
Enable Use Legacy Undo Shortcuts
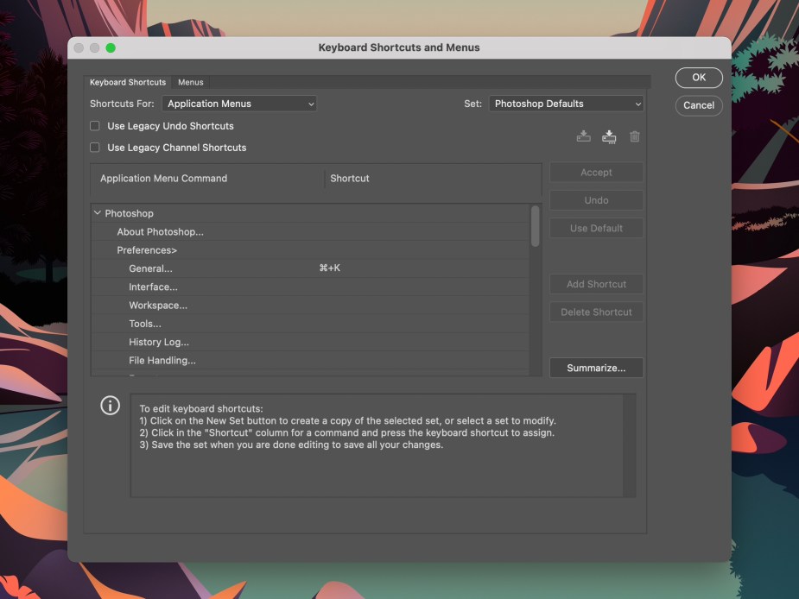[x=94, y=125]
